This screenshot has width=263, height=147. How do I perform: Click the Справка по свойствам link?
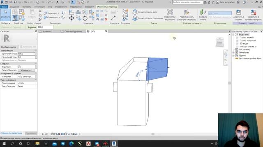pos(11,133)
